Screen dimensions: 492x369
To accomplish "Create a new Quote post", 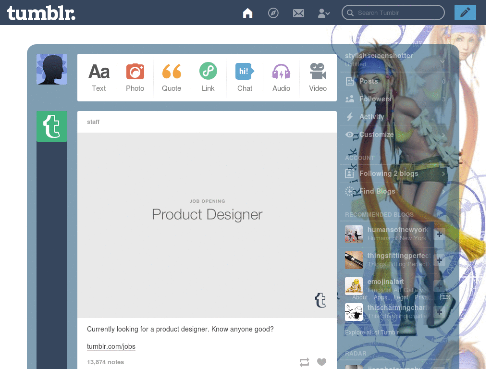I will pyautogui.click(x=172, y=77).
